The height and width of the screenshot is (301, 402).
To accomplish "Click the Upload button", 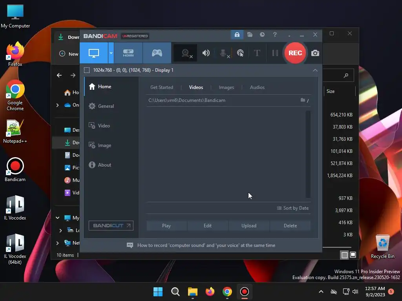I will (x=249, y=226).
